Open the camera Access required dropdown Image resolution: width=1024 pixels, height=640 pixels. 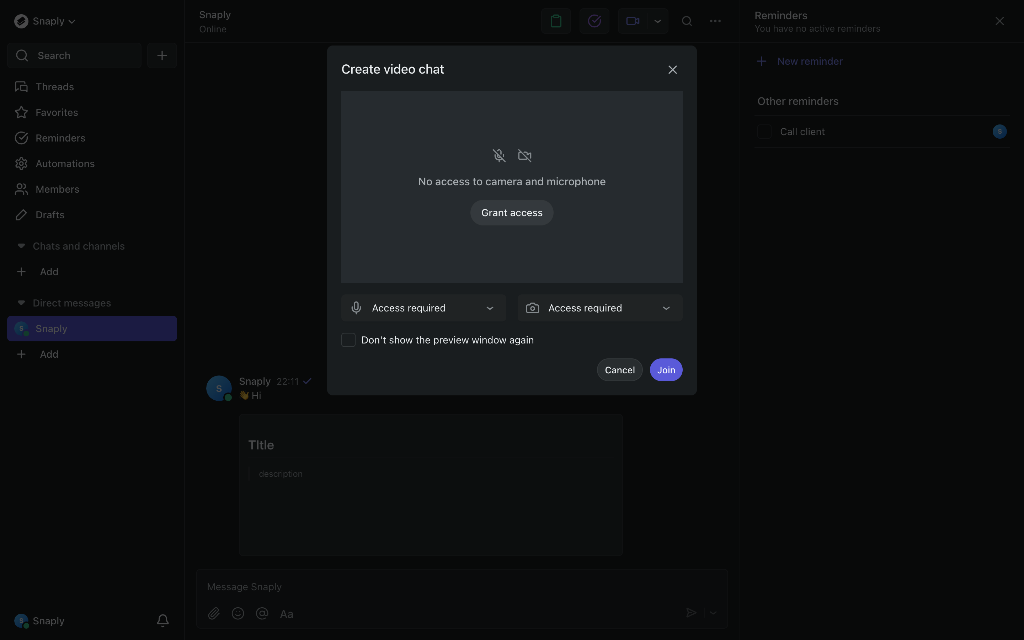click(x=599, y=308)
